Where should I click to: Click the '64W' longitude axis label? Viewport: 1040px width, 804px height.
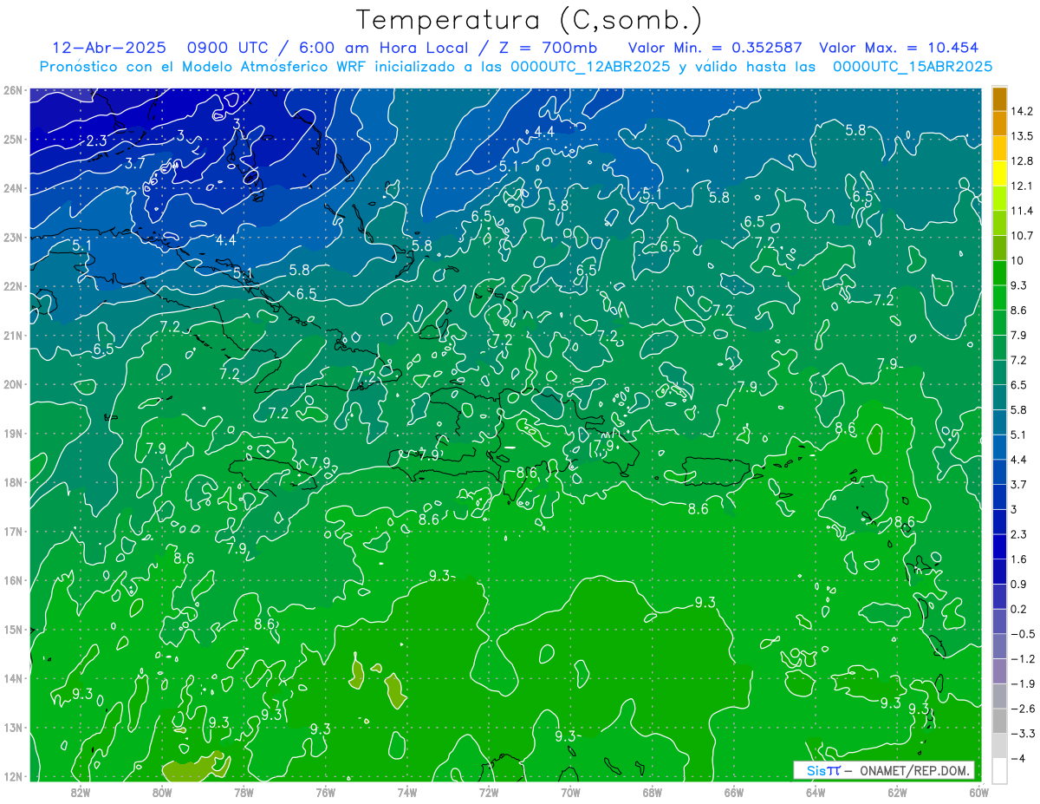(816, 791)
